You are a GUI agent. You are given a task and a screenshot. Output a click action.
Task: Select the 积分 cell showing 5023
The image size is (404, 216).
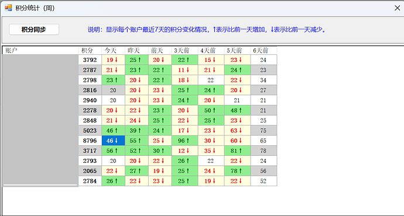[x=90, y=130]
